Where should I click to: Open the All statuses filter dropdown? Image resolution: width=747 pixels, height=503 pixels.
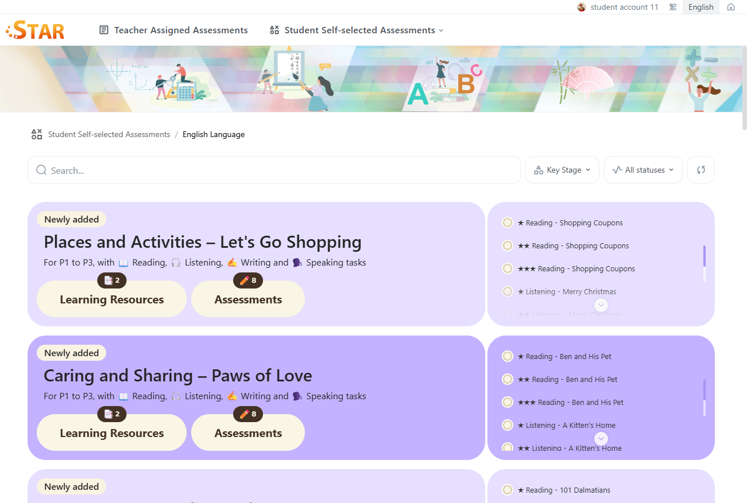click(643, 170)
